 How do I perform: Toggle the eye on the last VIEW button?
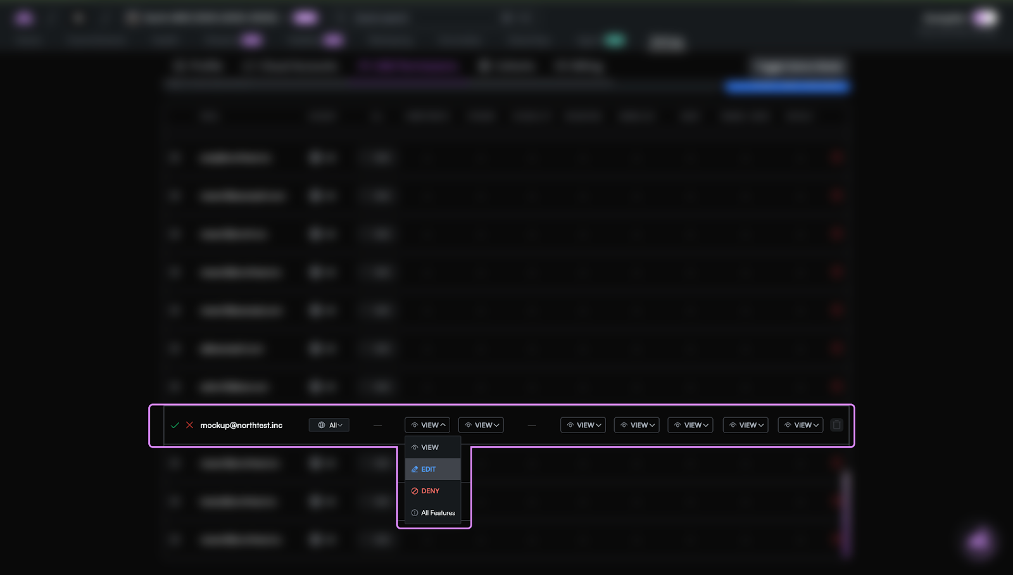787,425
